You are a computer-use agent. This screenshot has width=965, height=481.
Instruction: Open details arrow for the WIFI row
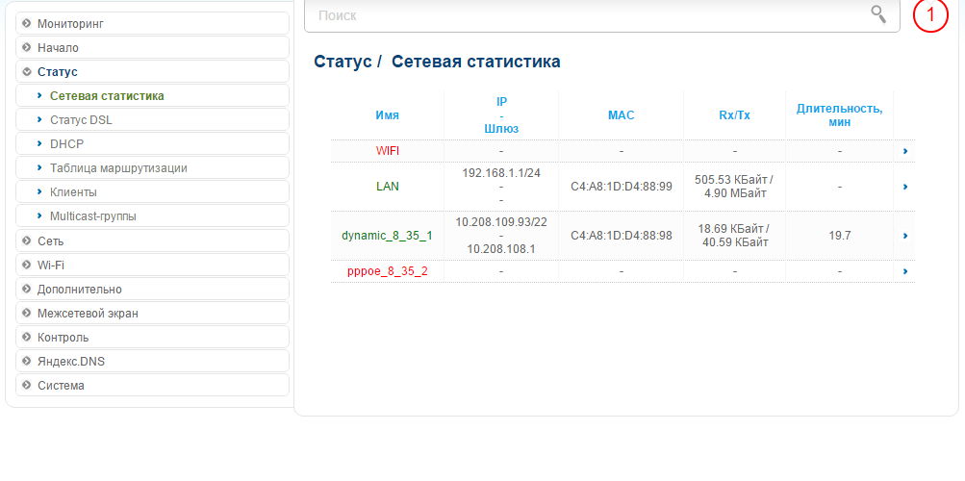(x=905, y=151)
